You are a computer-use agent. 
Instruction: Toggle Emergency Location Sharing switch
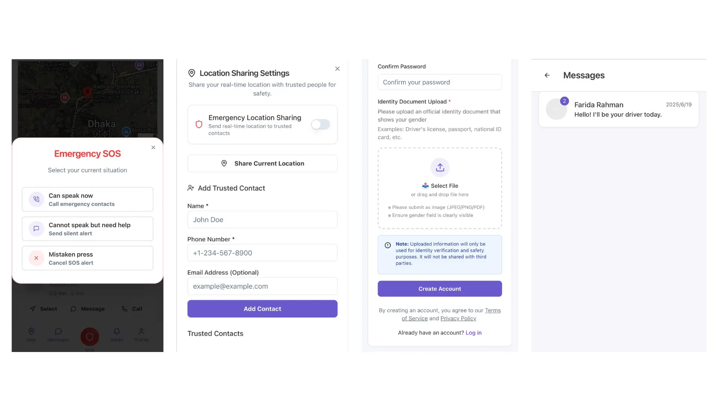pyautogui.click(x=320, y=124)
